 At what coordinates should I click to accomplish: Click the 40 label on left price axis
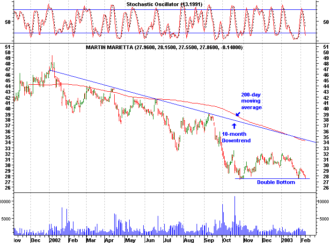7,109
